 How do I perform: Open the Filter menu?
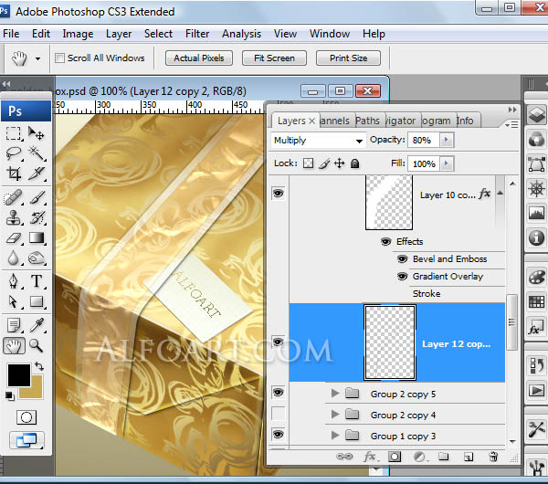pos(197,34)
